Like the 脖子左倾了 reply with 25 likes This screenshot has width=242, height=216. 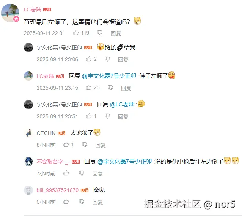click(89, 87)
